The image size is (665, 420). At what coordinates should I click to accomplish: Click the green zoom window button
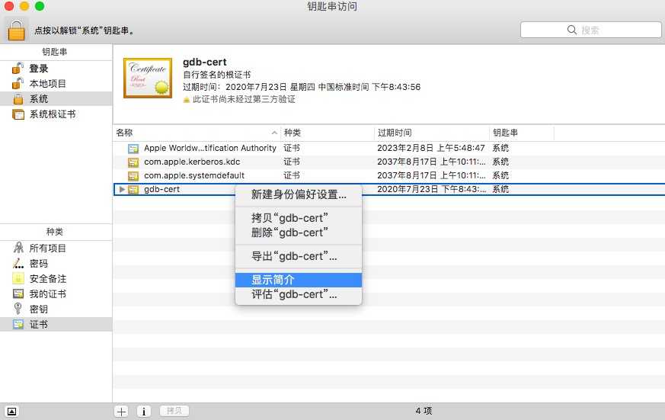(40, 6)
